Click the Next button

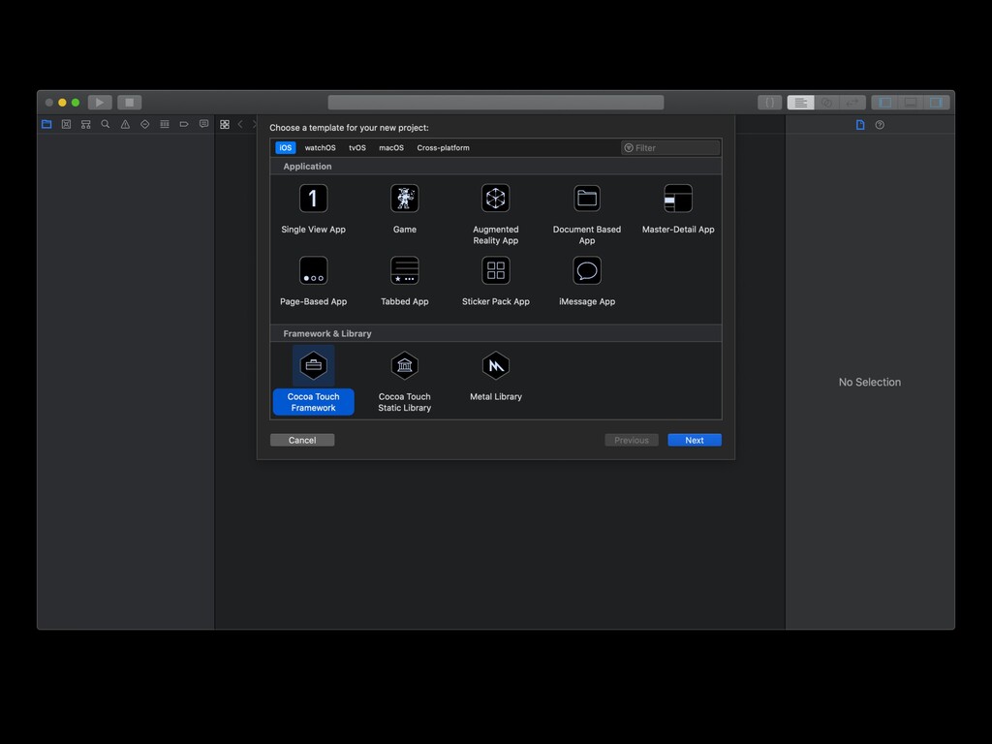click(695, 440)
